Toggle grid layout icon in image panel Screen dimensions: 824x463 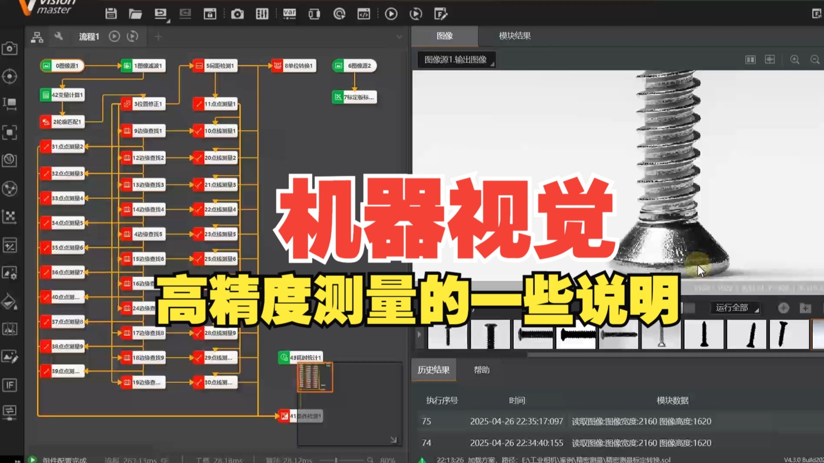(770, 59)
